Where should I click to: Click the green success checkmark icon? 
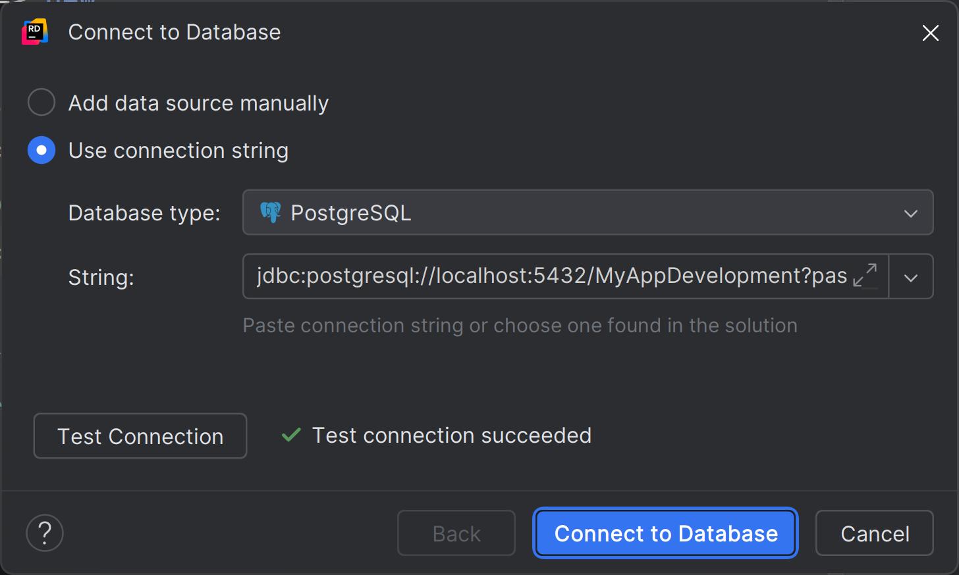tap(291, 435)
